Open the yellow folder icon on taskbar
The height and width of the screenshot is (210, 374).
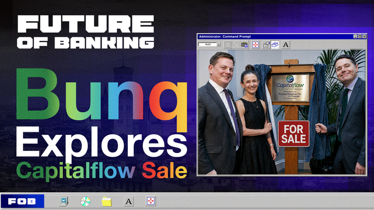tap(106, 201)
